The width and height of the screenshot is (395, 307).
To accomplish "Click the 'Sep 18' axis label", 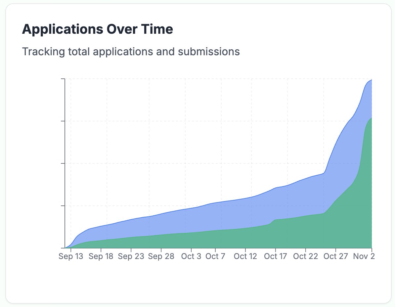I will [x=101, y=256].
